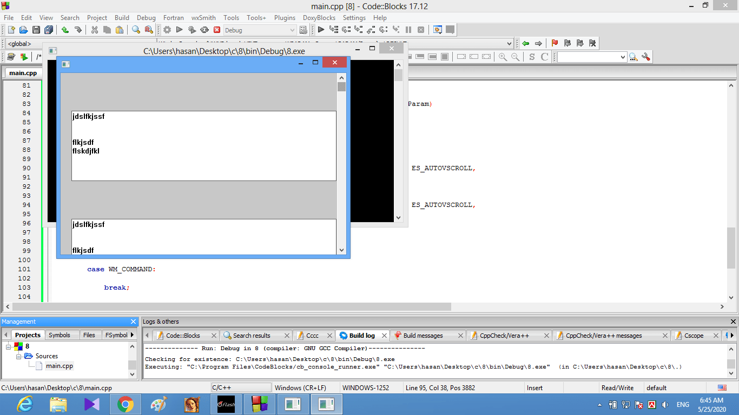Screen dimensions: 739x415
Task: Switch to the Files management tab
Action: coord(89,335)
